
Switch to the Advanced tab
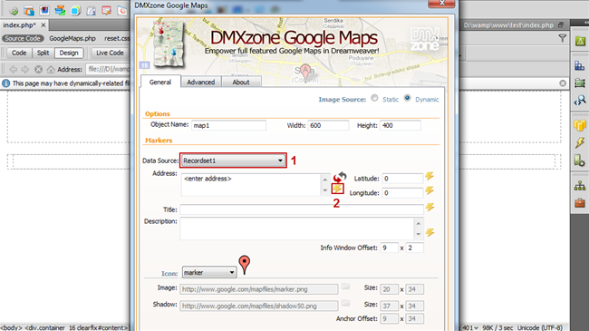(201, 82)
